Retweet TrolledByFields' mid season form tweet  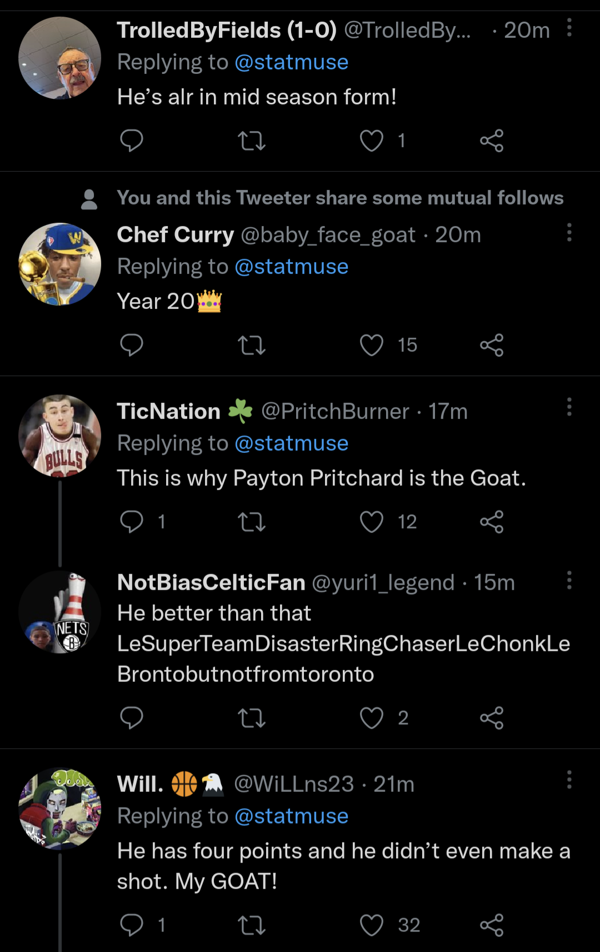pos(252,141)
